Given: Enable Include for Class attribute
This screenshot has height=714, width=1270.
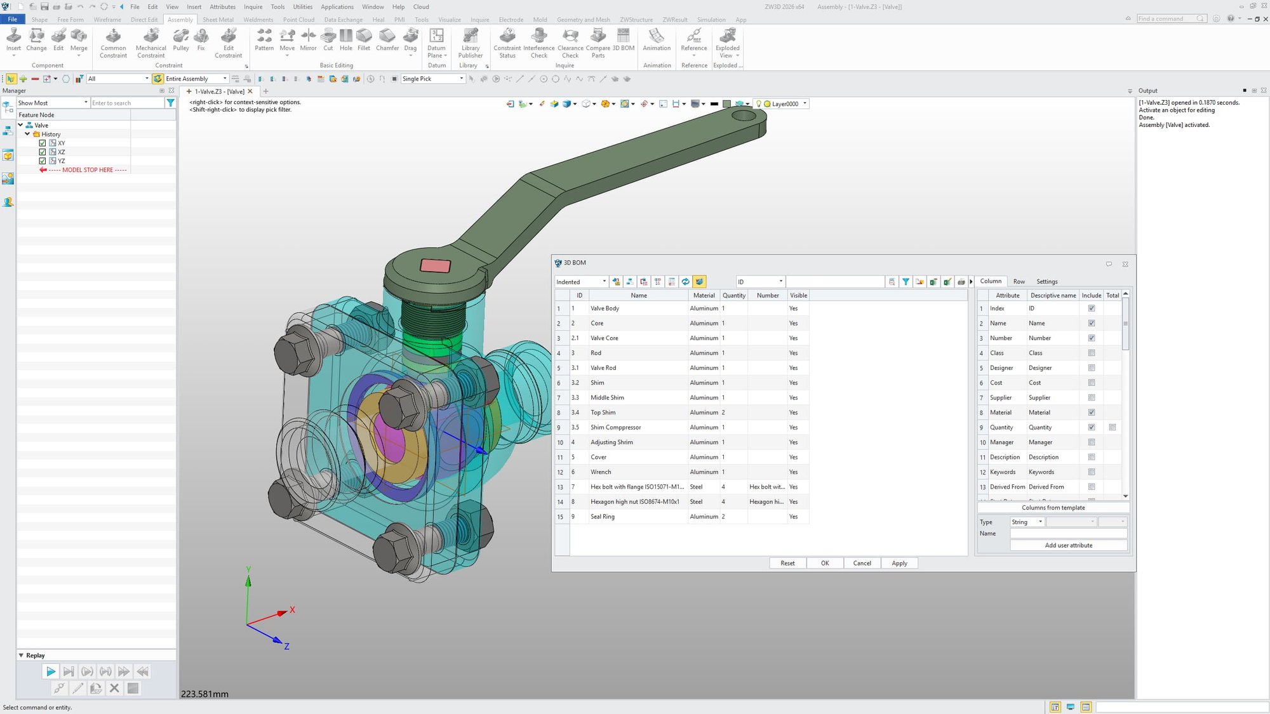Looking at the screenshot, I should tap(1092, 353).
